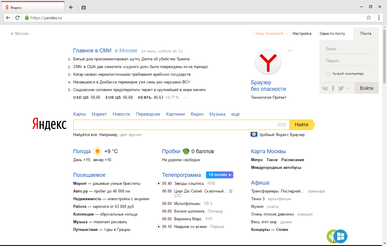Screen dimensions: 387x246
Task: Open the Картинки service
Action: (175, 114)
